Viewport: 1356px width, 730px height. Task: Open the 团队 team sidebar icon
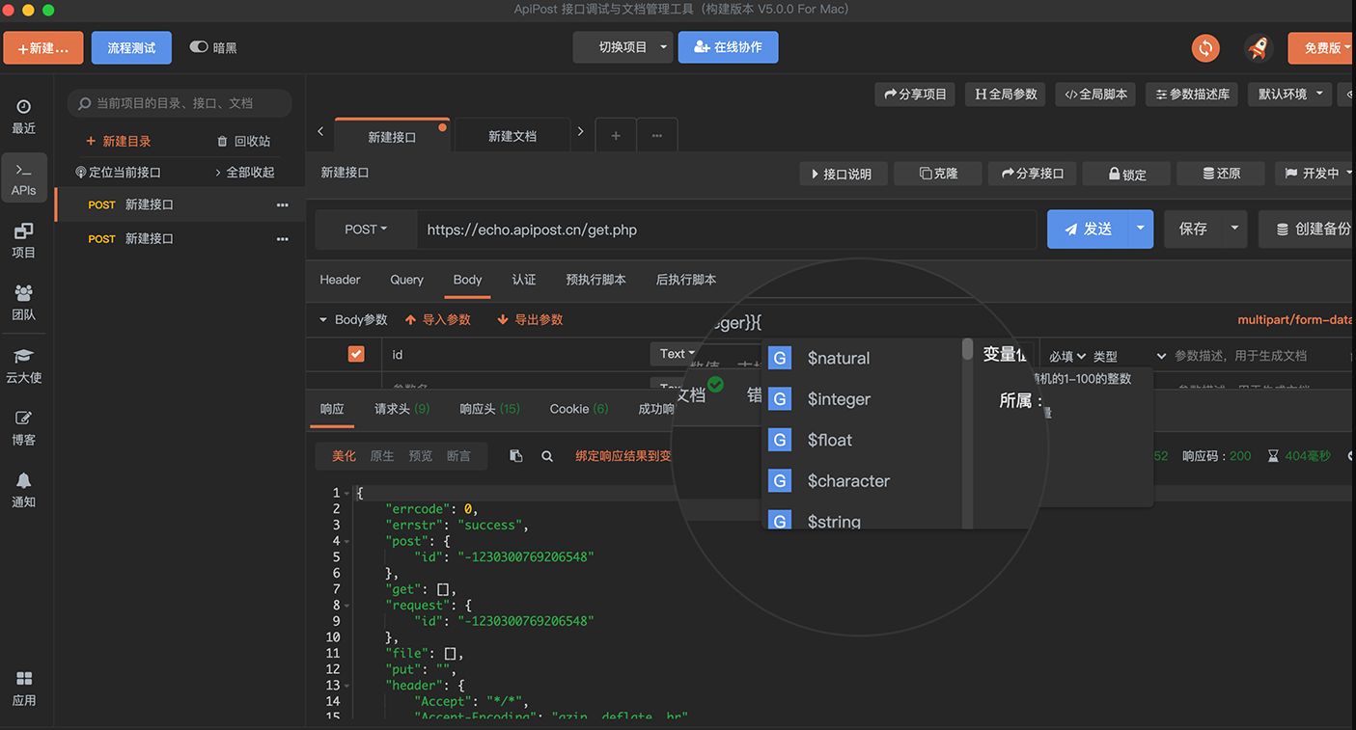click(24, 303)
